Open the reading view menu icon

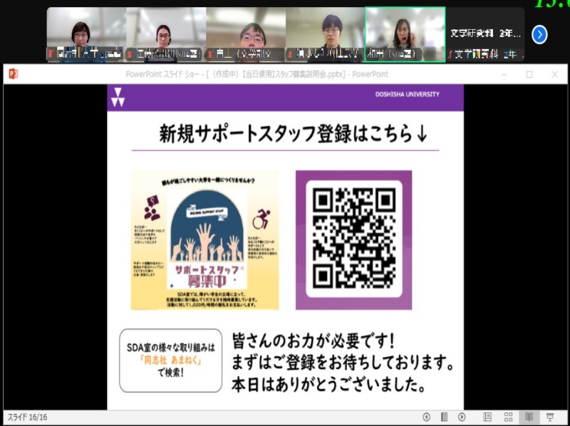pyautogui.click(x=444, y=417)
